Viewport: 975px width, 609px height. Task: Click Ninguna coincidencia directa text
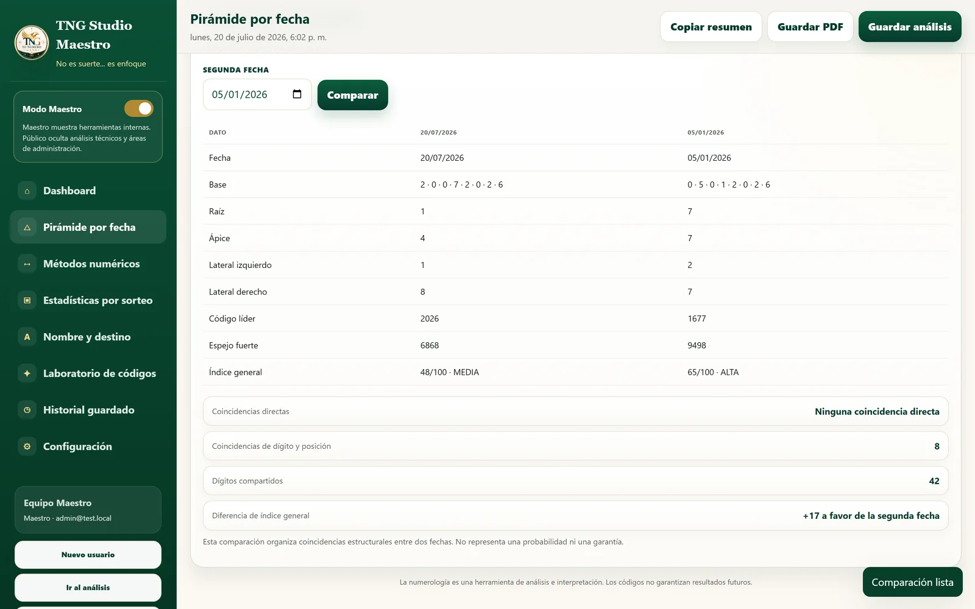(x=877, y=412)
